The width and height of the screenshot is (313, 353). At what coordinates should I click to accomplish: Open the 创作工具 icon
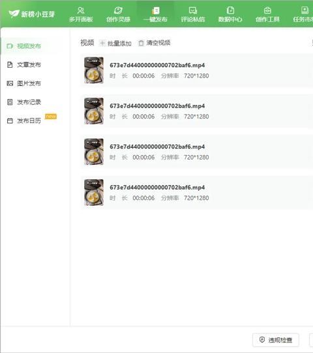tap(267, 10)
